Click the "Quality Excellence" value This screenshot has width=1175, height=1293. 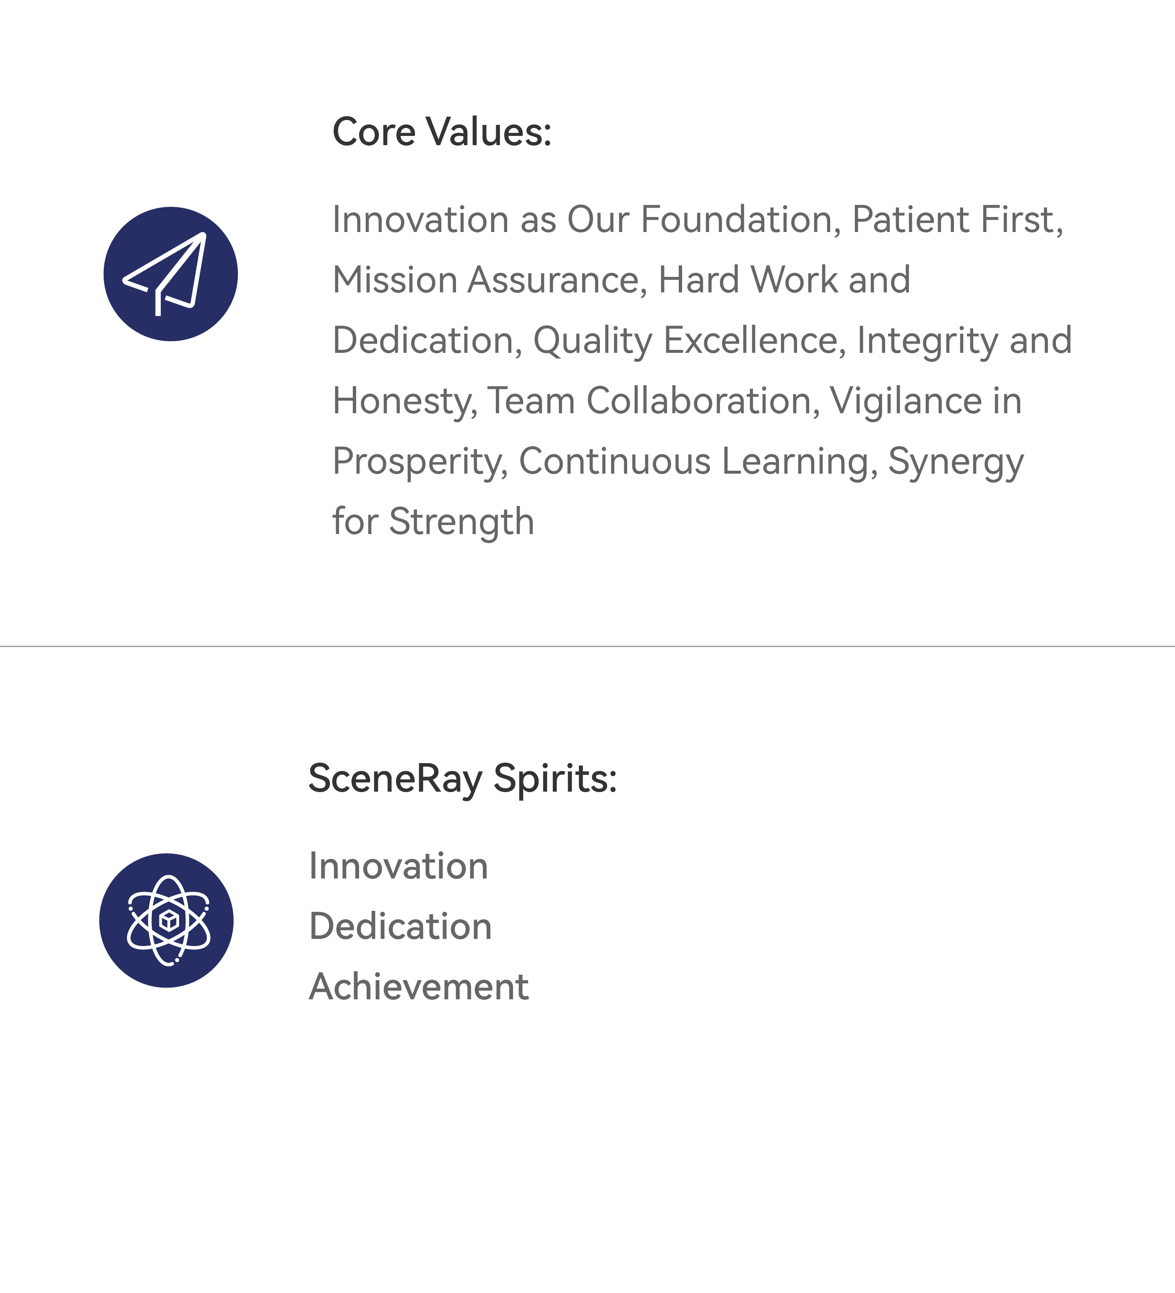pyautogui.click(x=685, y=341)
